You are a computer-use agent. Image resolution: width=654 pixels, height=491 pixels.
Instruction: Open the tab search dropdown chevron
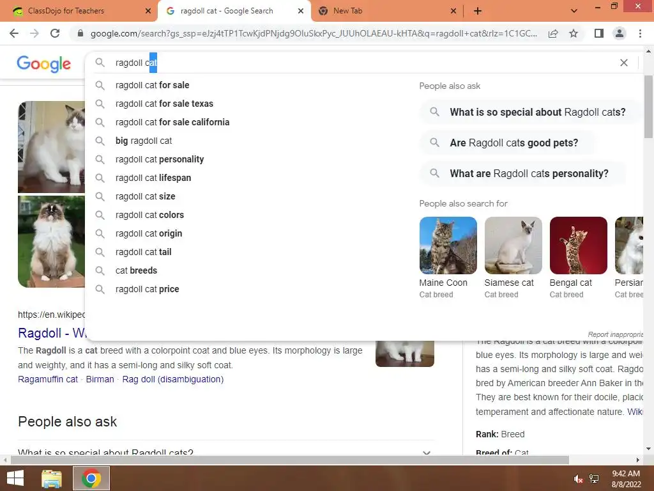[x=574, y=11]
